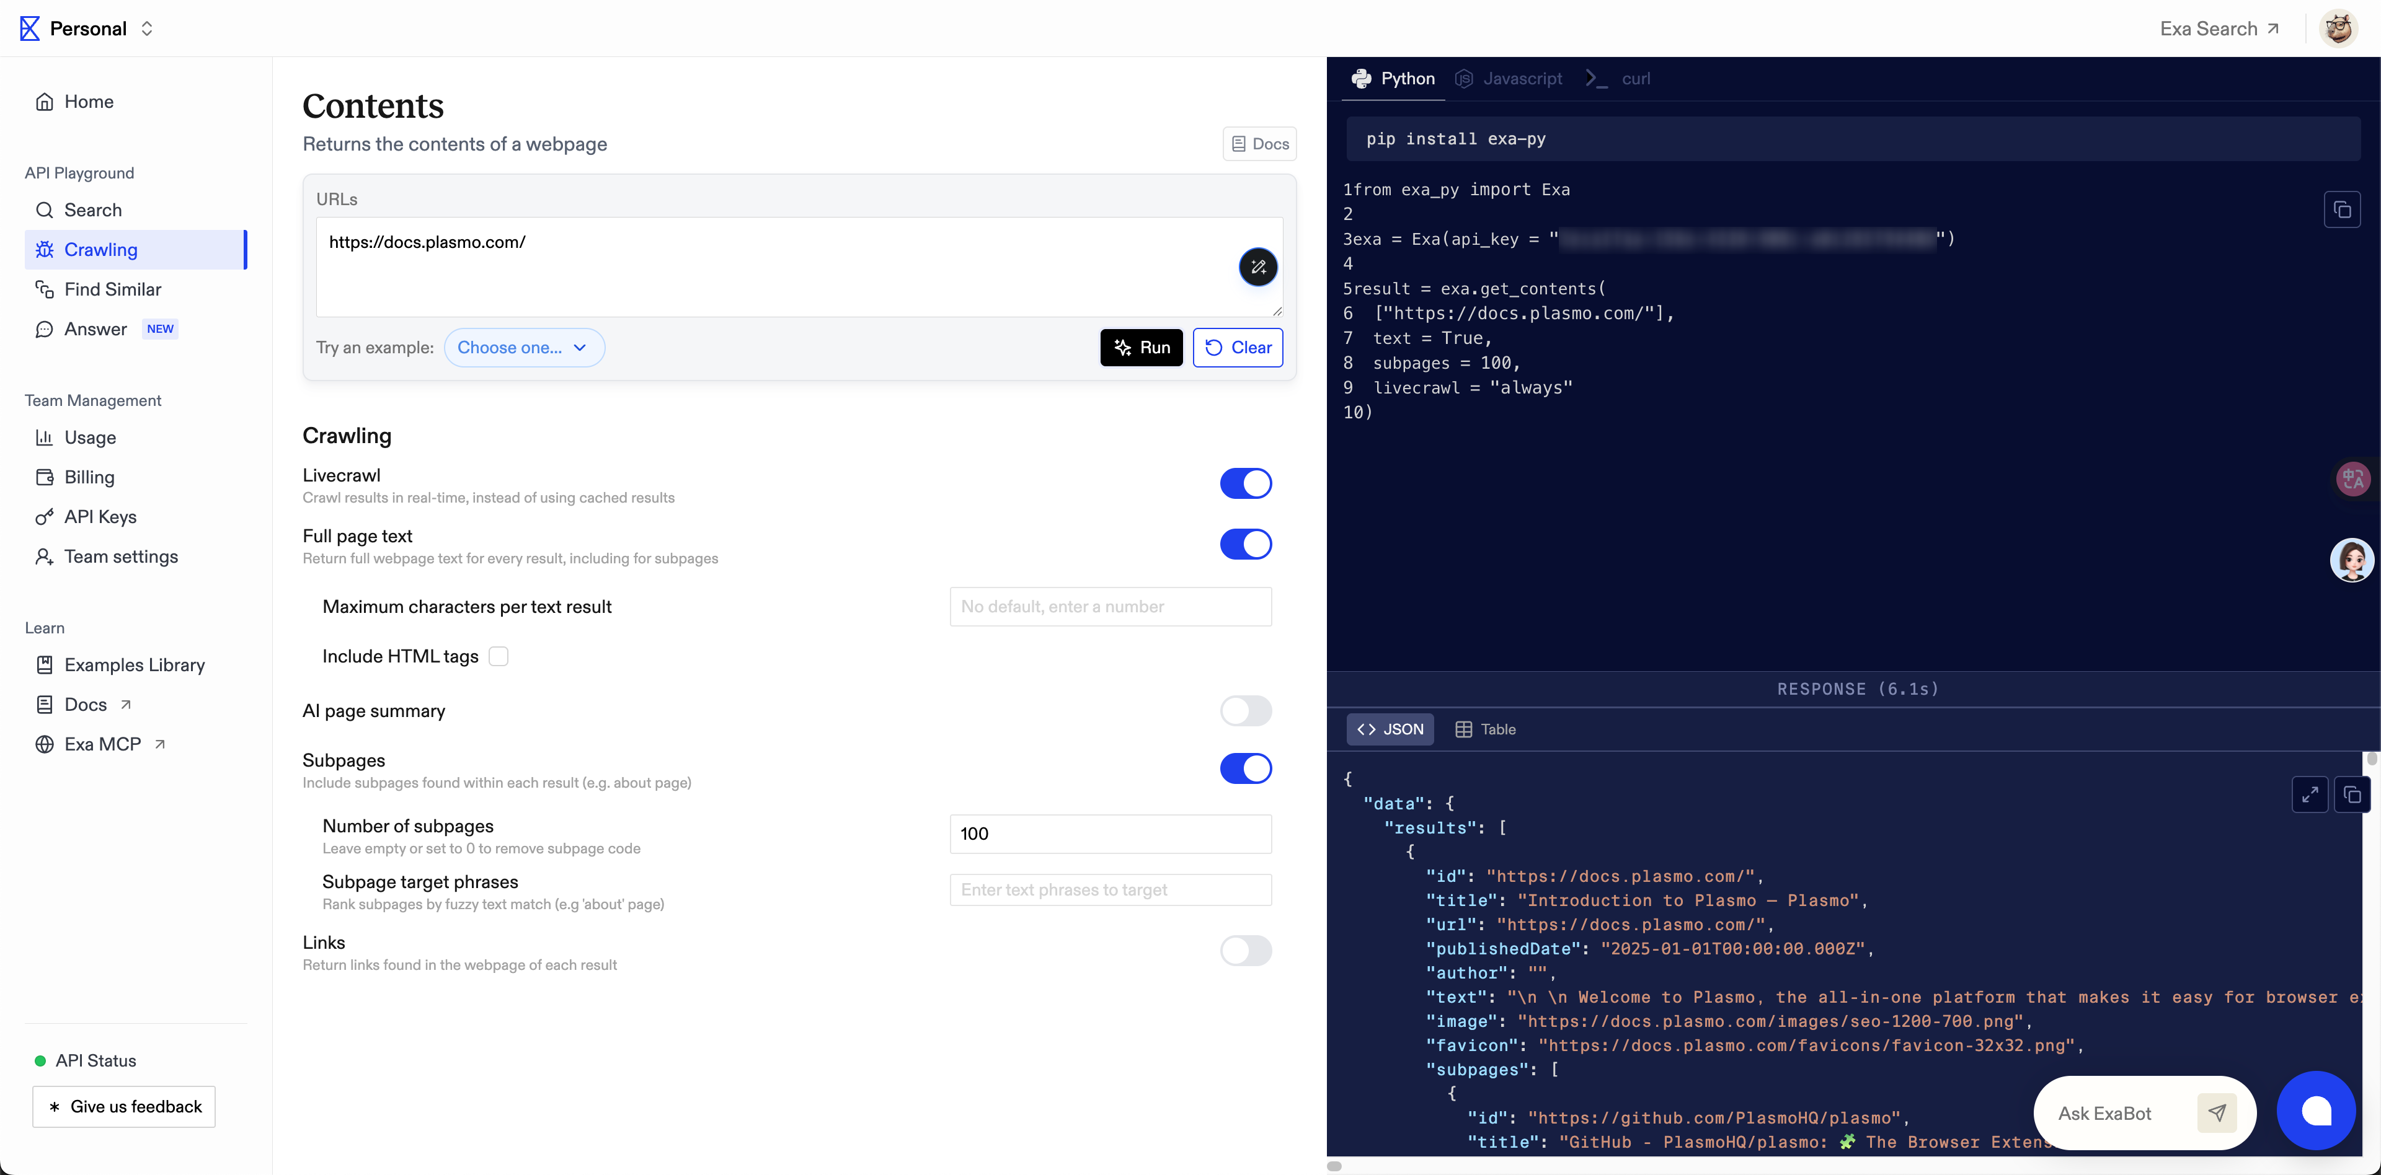Screen dimensions: 2381x1175
Task: Enable AI page summary
Action: coord(1245,711)
